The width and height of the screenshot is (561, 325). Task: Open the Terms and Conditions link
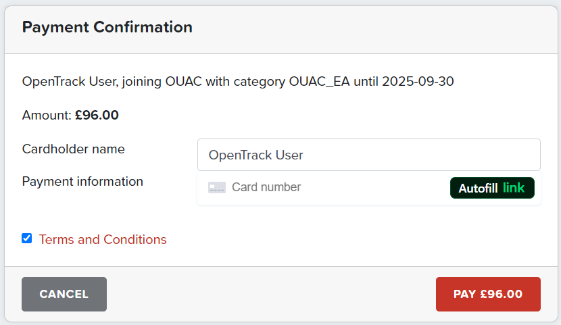[x=103, y=240]
